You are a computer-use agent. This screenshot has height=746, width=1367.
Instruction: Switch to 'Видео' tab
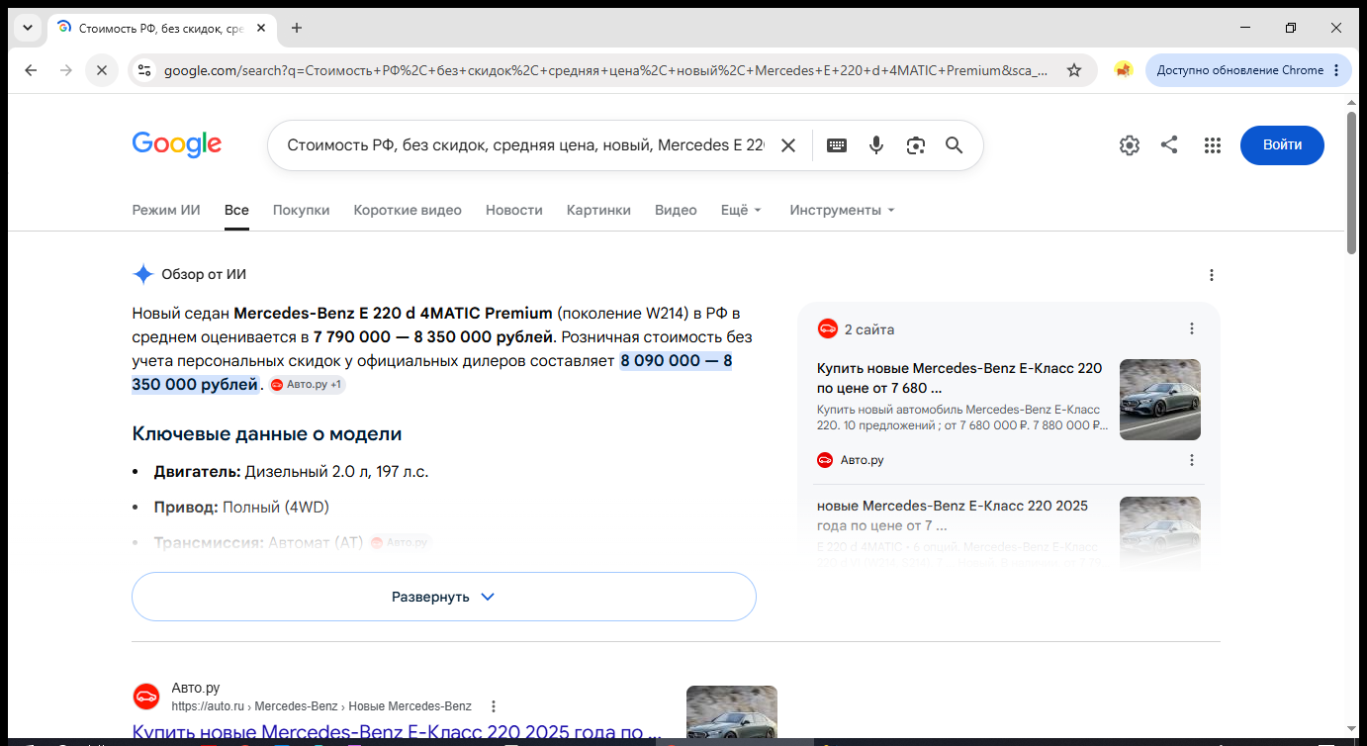676,210
